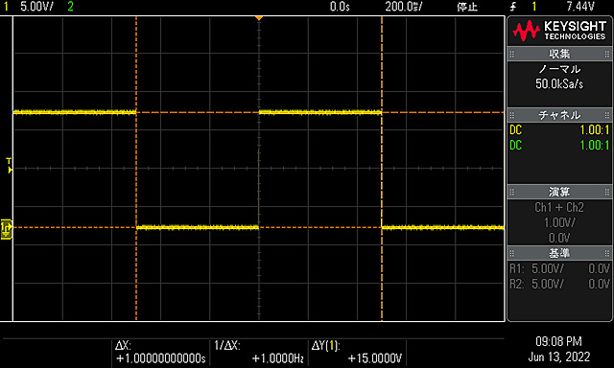Click the channel 1 ground level indicator
The width and height of the screenshot is (614, 368).
click(7, 228)
